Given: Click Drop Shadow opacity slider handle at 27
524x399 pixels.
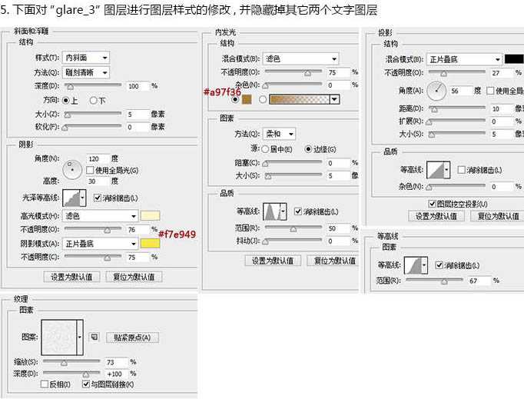Looking at the screenshot, I should [443, 74].
